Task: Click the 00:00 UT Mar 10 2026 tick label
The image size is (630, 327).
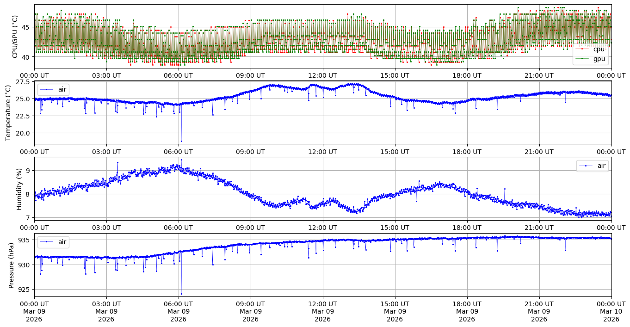Action: (x=611, y=311)
